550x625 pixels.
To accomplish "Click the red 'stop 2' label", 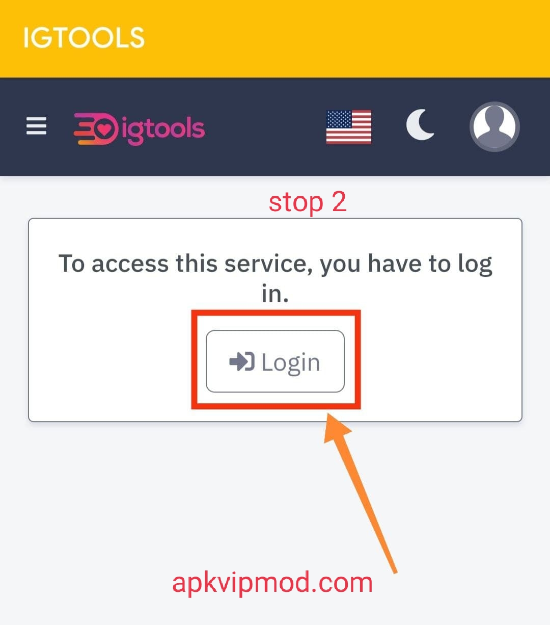I will click(308, 202).
